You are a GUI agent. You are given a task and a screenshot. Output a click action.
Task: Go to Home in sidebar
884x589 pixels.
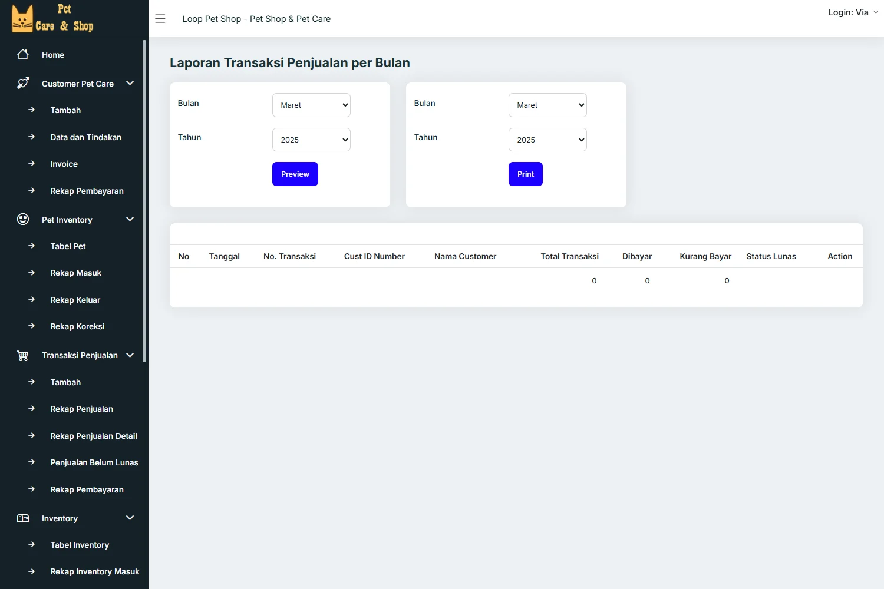coord(53,55)
